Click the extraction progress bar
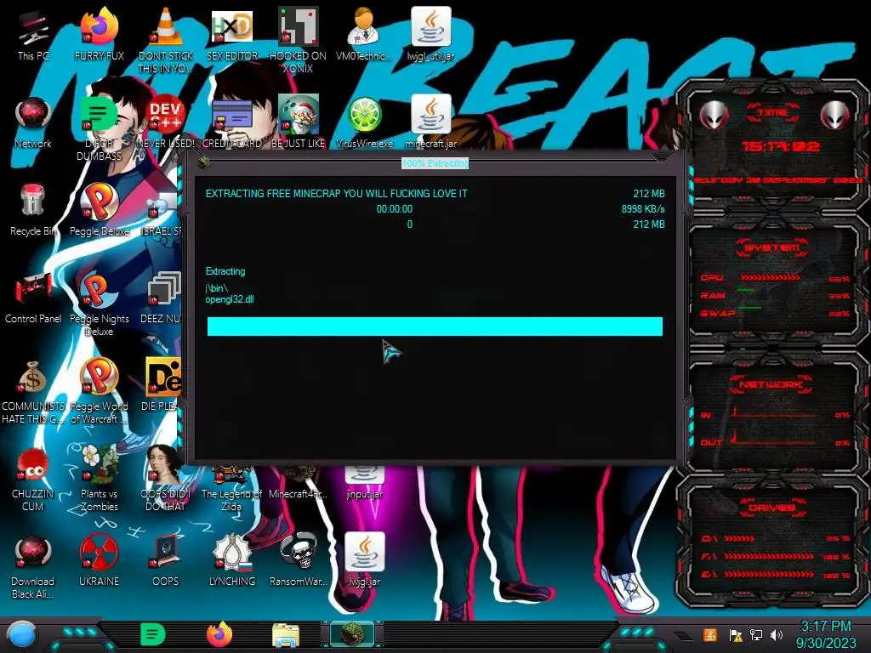This screenshot has width=871, height=653. tap(435, 326)
